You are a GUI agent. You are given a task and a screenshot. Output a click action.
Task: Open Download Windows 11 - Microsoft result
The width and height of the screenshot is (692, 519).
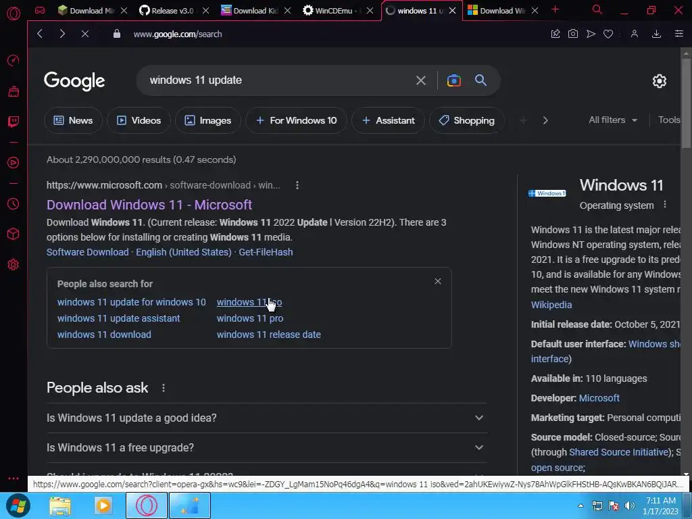point(149,205)
